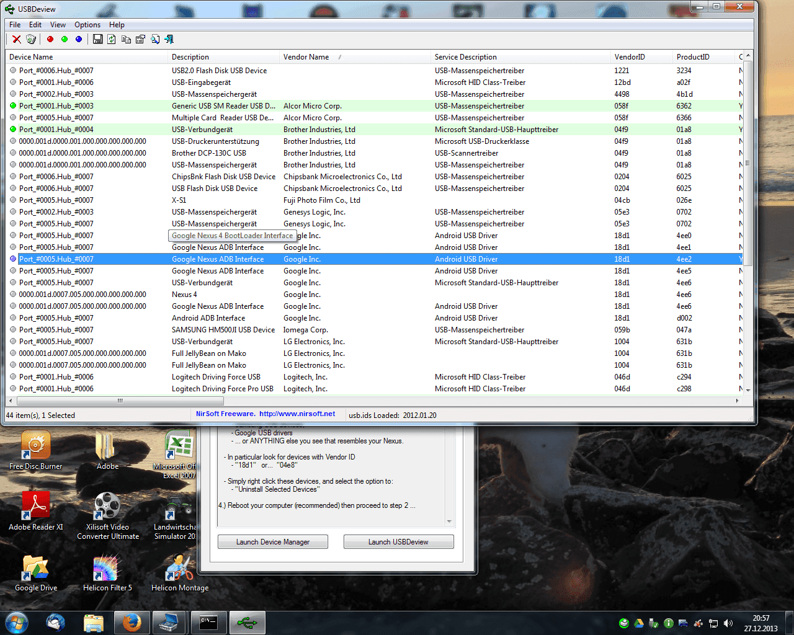This screenshot has width=794, height=635.
Task: Click the USBDeview taskbar button
Action: [247, 623]
